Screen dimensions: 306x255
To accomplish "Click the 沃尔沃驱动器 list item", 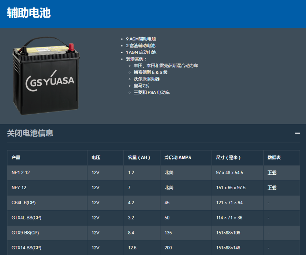I will (147, 79).
